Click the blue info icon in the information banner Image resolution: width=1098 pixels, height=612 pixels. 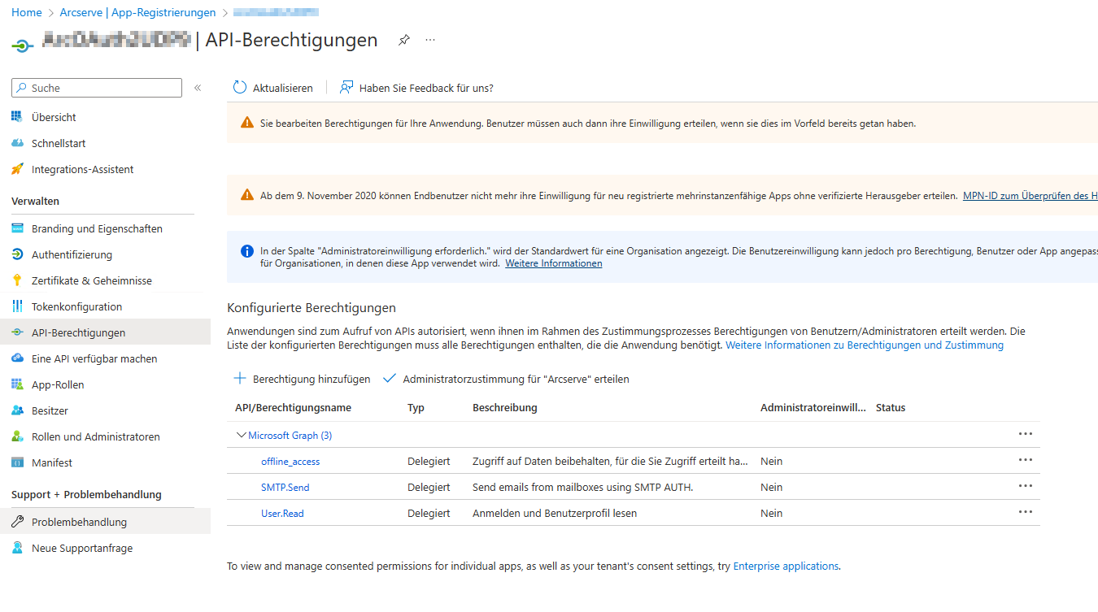pyautogui.click(x=247, y=250)
